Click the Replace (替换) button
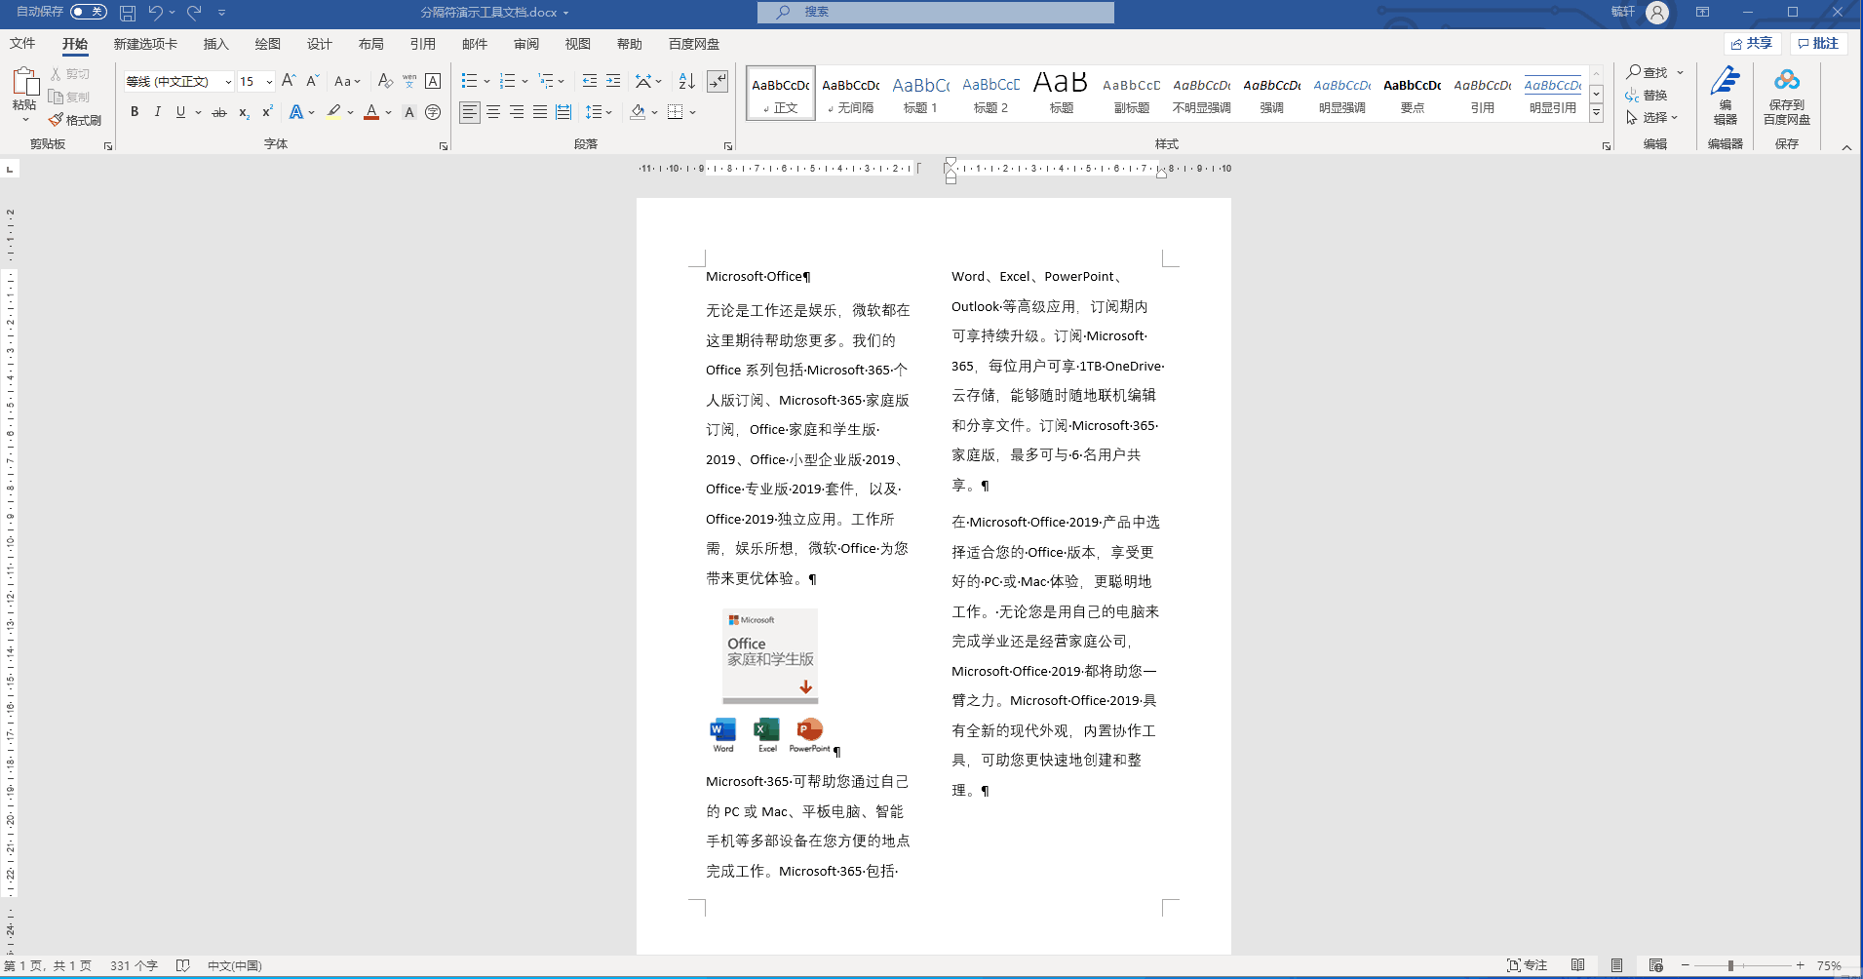The height and width of the screenshot is (979, 1863). [1647, 95]
